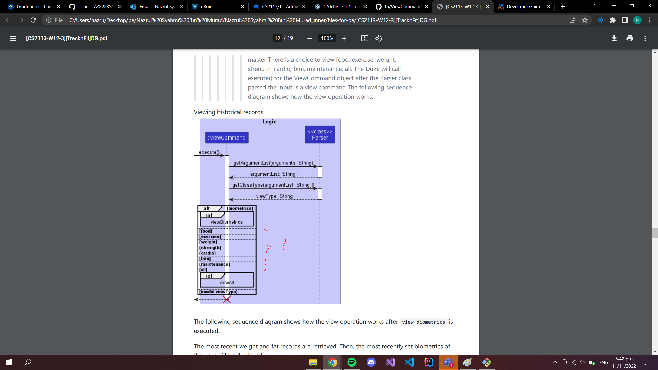Screen dimensions: 658x370
Task: Rotate the PDF counterclockwise
Action: [x=378, y=38]
